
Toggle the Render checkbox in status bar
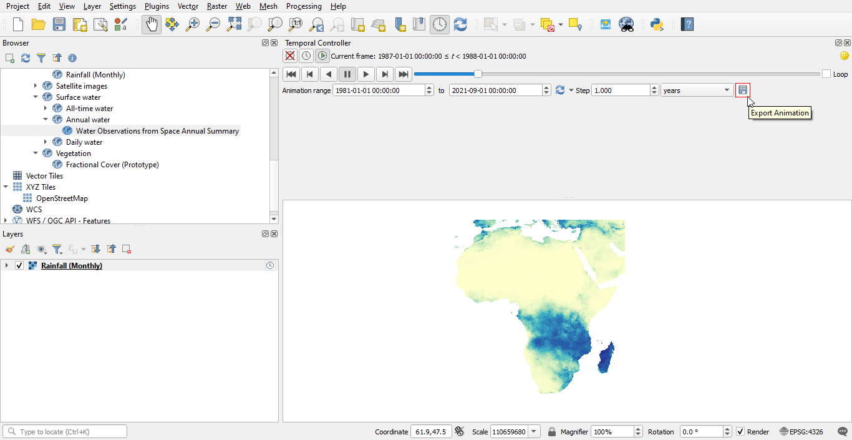click(x=740, y=431)
